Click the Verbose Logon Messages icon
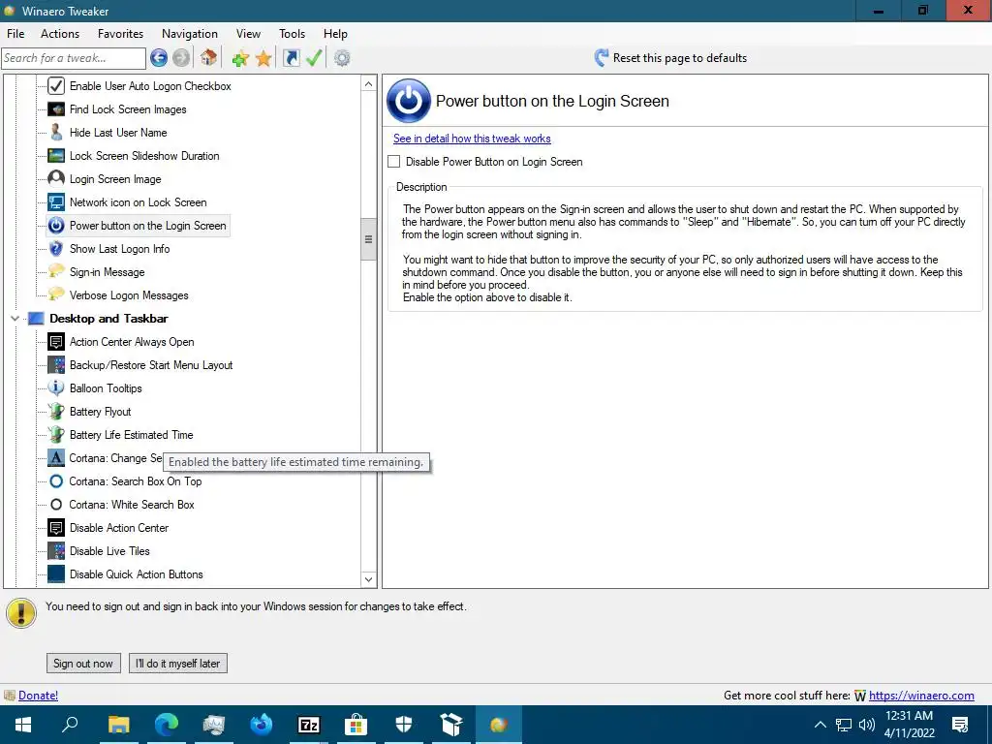 [x=56, y=294]
